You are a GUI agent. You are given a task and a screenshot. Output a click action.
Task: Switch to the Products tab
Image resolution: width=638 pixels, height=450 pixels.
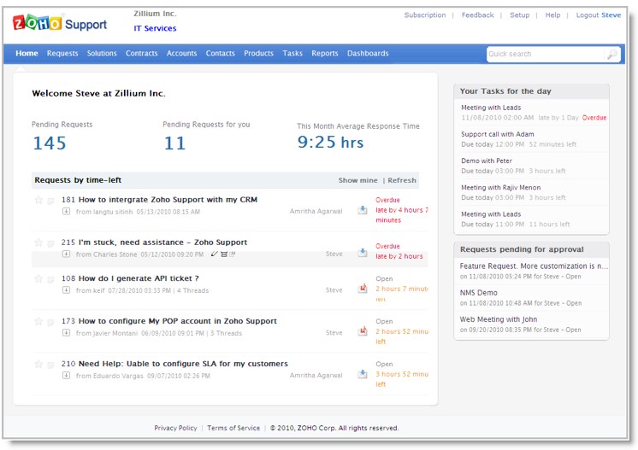[259, 53]
